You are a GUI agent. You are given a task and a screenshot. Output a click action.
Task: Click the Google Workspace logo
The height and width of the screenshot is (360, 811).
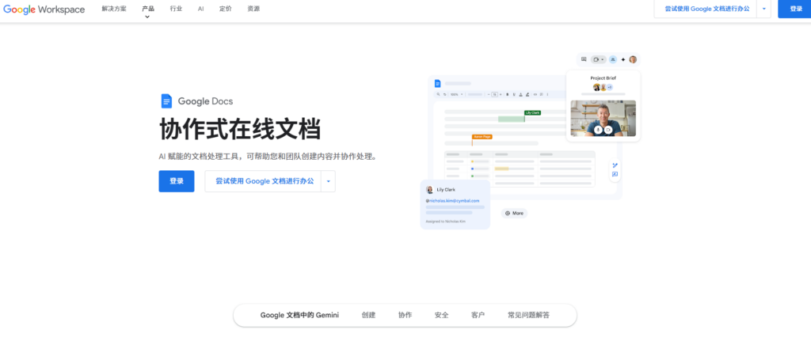[x=44, y=9]
